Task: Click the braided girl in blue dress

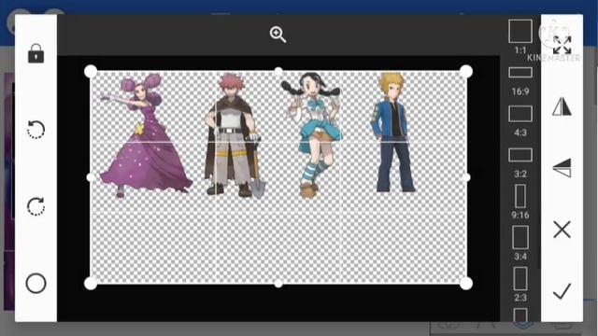Action: pyautogui.click(x=313, y=135)
